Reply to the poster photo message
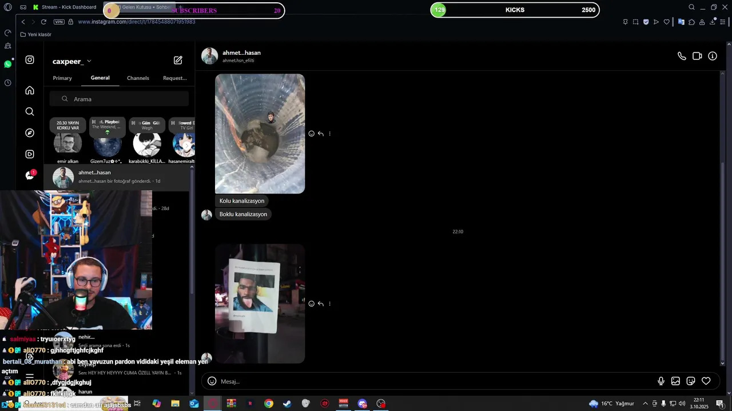 point(320,304)
